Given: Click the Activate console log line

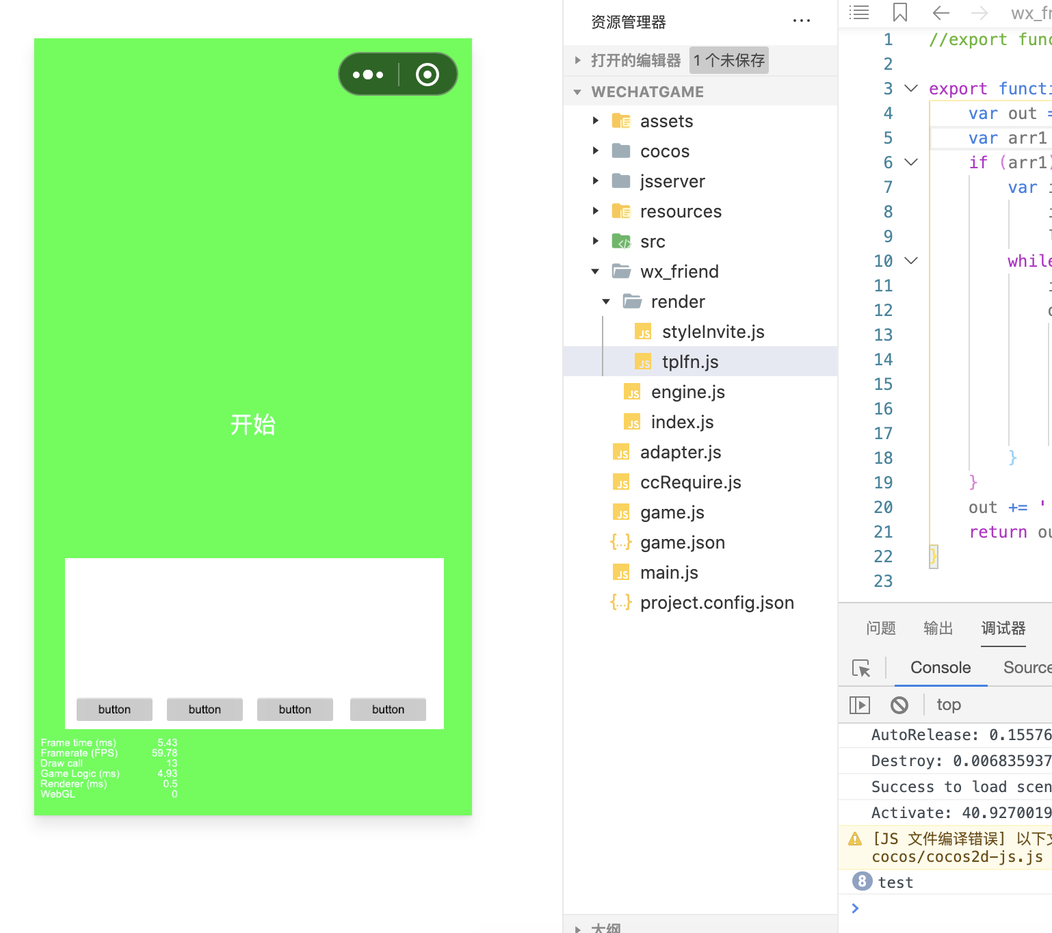Looking at the screenshot, I should (x=961, y=813).
